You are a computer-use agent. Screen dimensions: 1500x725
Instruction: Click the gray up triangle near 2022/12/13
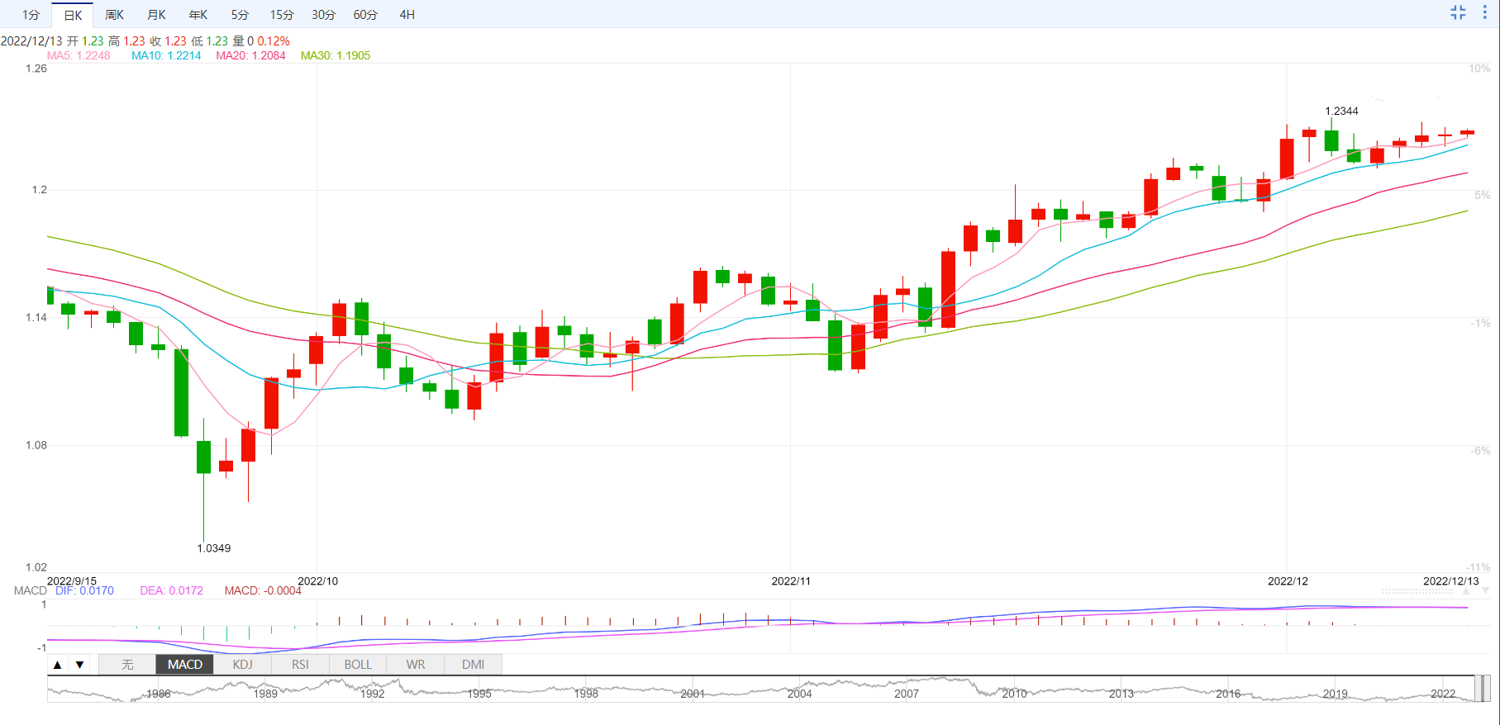[x=1467, y=591]
